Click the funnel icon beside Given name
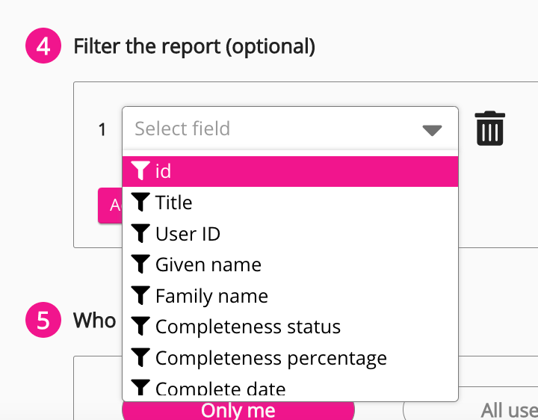This screenshot has height=420, width=538. click(140, 265)
